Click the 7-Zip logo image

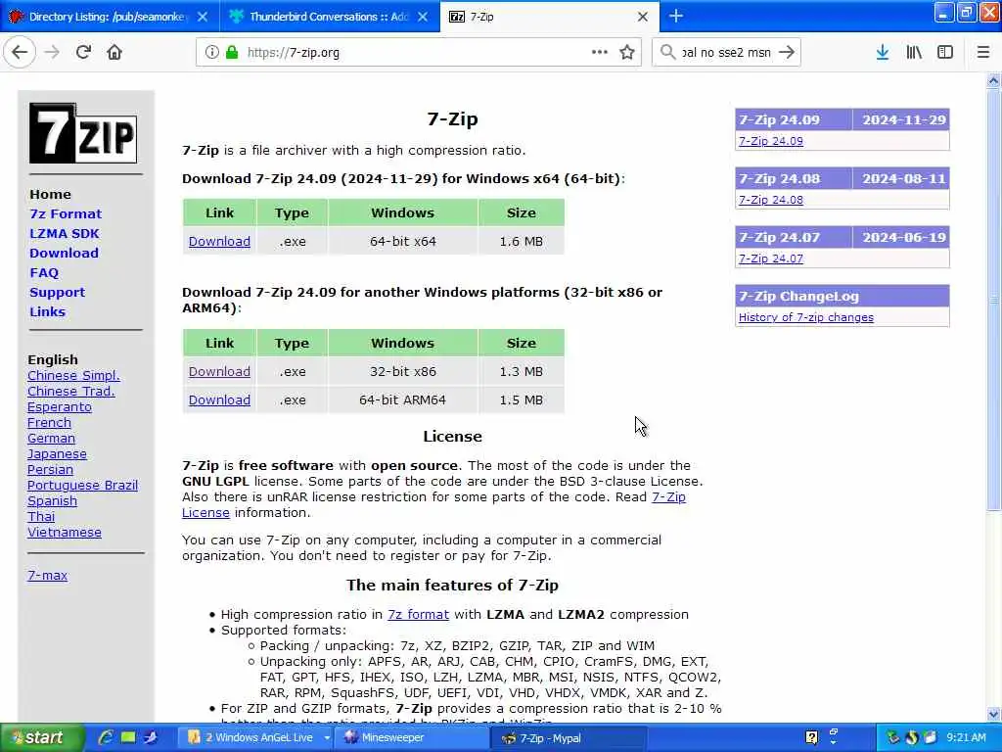83,133
